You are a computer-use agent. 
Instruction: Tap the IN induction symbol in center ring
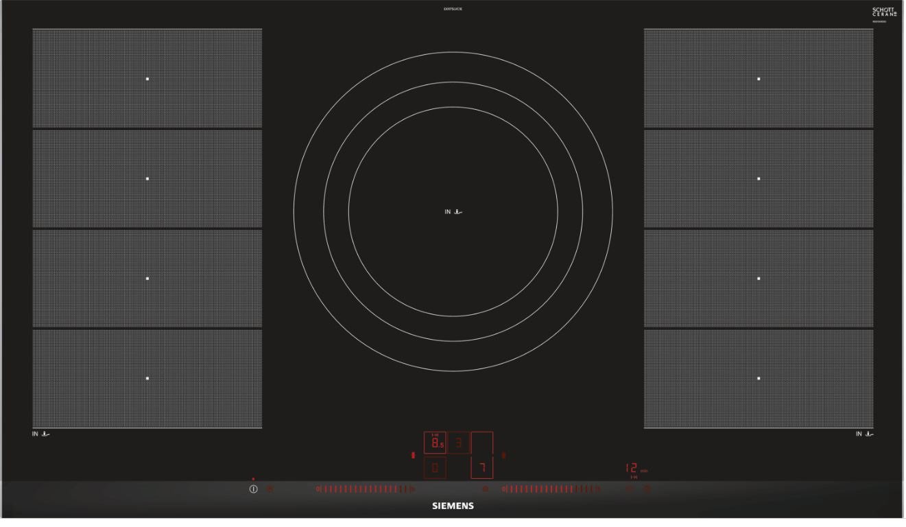pyautogui.click(x=453, y=212)
